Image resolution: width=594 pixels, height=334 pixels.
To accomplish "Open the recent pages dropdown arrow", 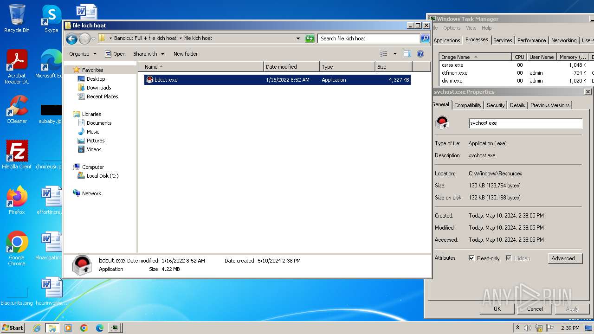I will coord(93,39).
